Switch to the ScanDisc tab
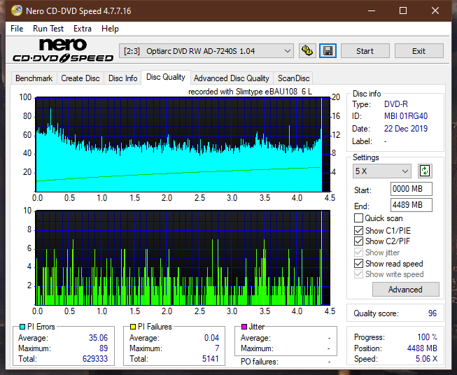 point(293,78)
